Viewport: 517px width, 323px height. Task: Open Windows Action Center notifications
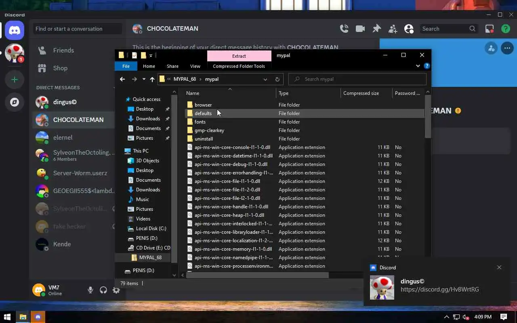point(504,317)
